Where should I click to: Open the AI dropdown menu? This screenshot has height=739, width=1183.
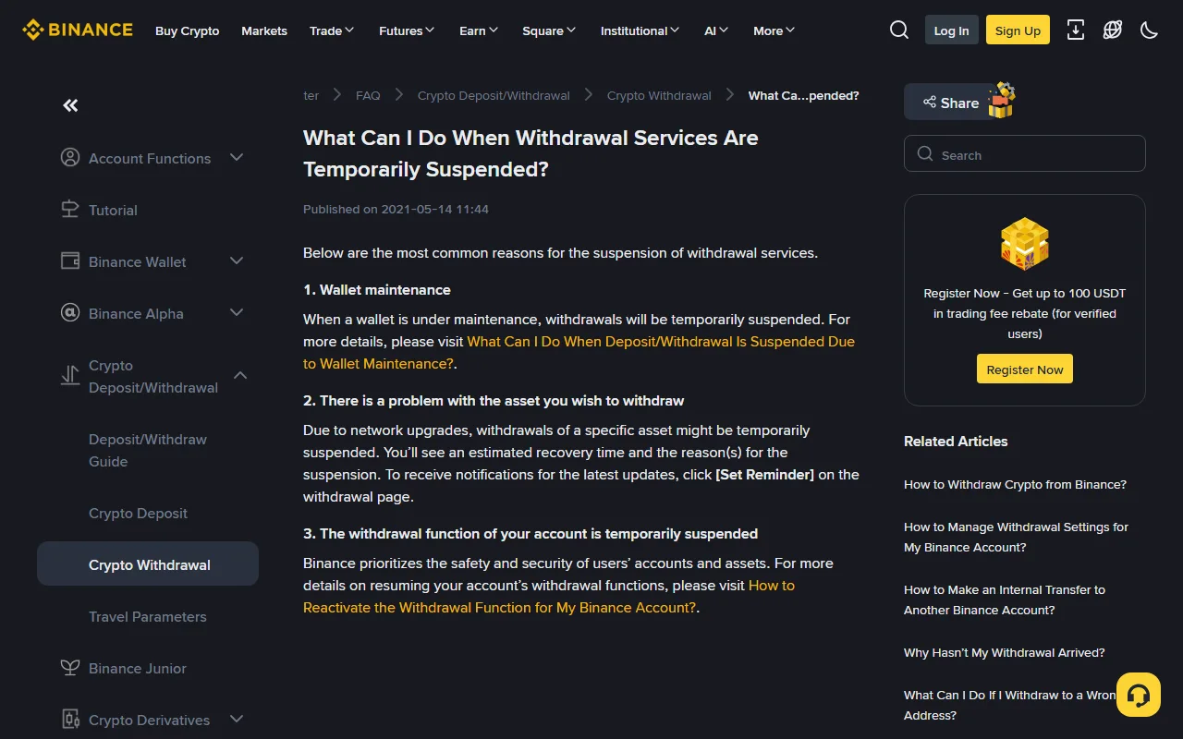click(x=716, y=30)
